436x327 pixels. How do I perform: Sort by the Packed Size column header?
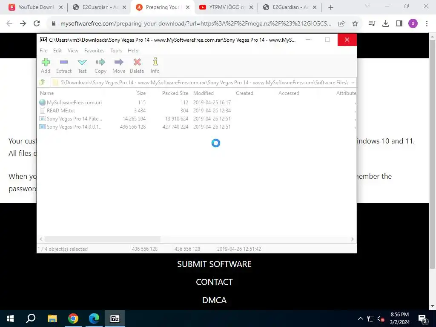tap(175, 93)
